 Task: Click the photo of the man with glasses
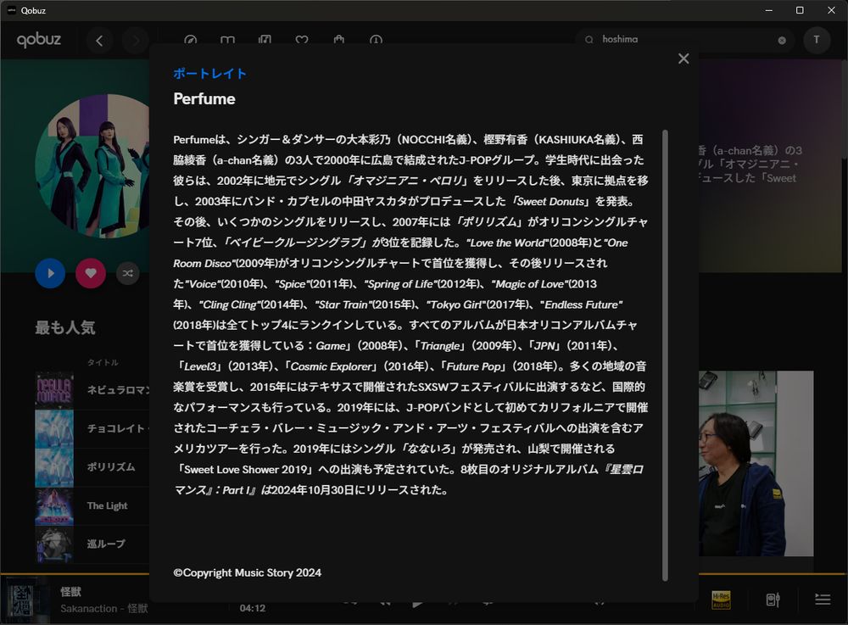[x=756, y=463]
